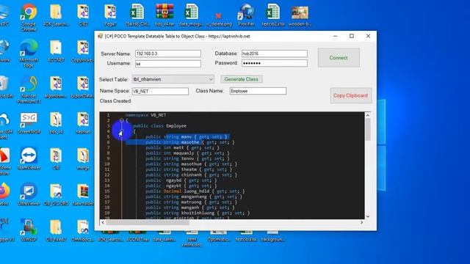Click the code editor vertical scrollbar thumb

[368, 129]
